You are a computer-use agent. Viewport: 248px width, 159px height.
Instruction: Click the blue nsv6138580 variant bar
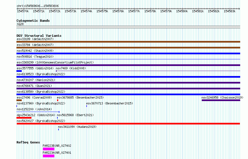pyautogui.click(x=128, y=94)
